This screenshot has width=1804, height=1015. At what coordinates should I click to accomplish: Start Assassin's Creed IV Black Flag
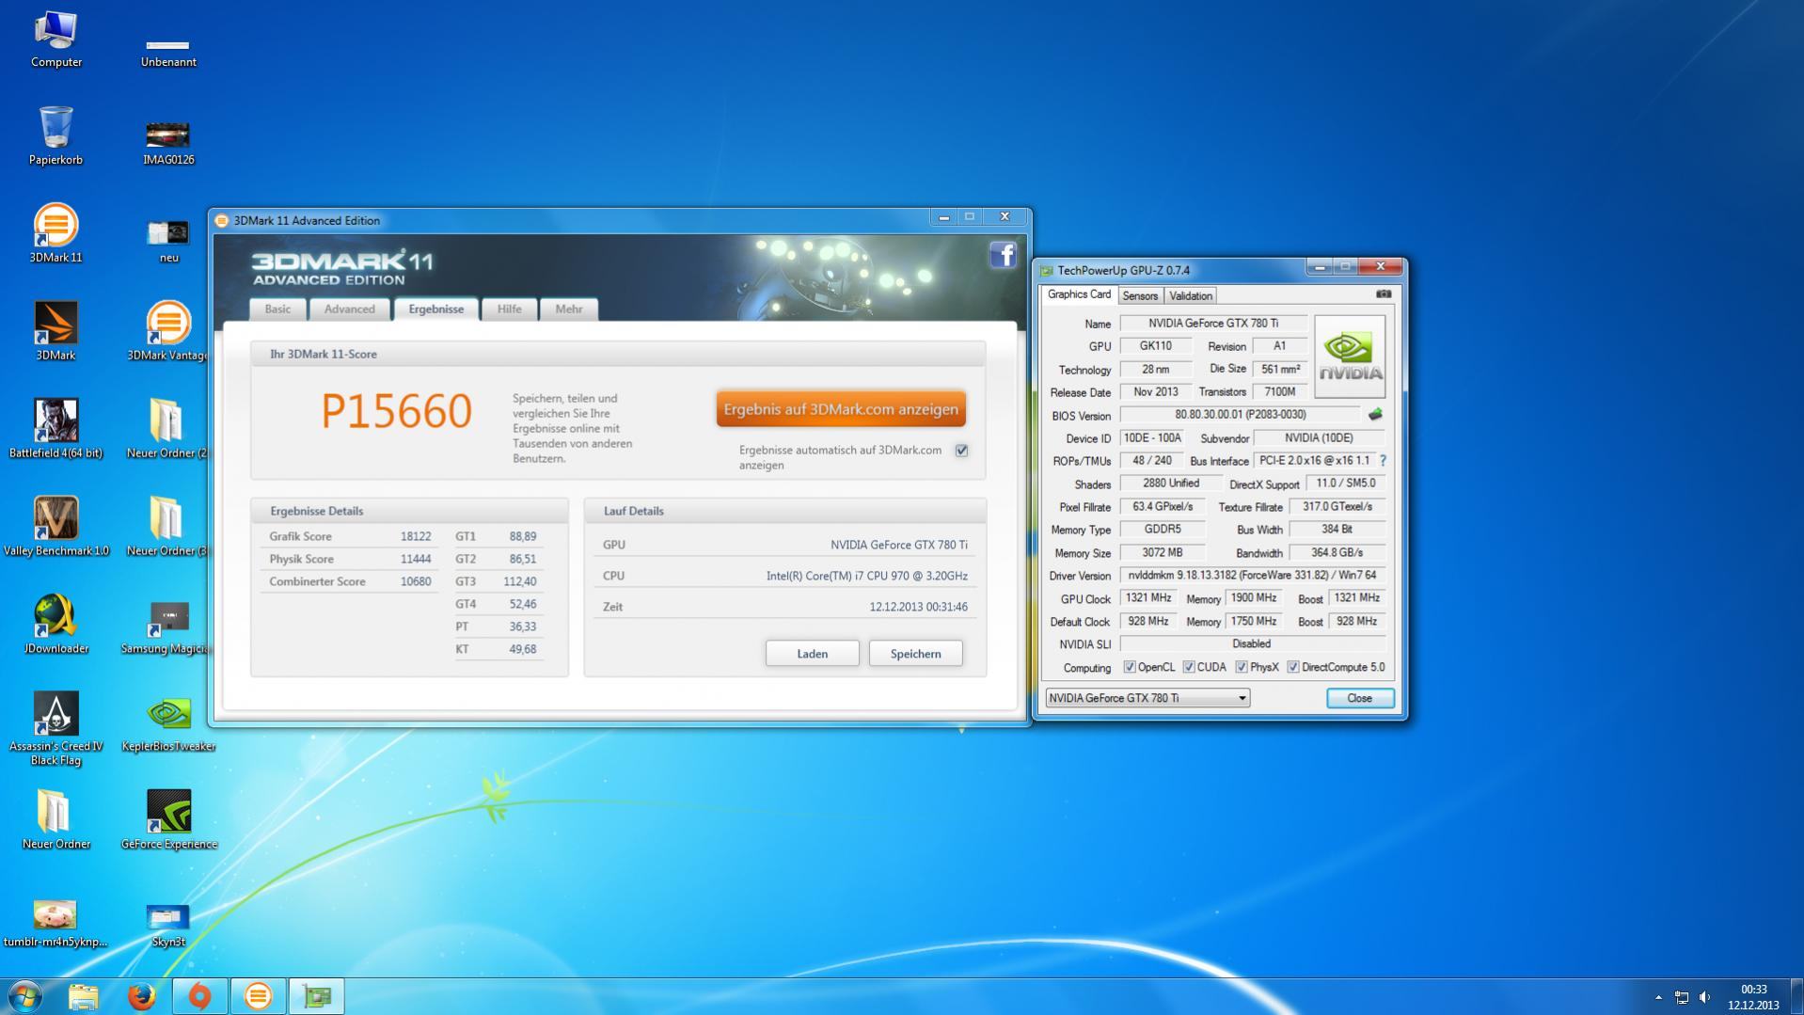pyautogui.click(x=55, y=729)
